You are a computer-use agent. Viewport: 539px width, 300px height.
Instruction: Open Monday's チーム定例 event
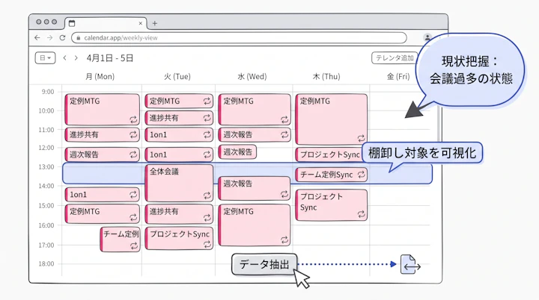click(121, 240)
